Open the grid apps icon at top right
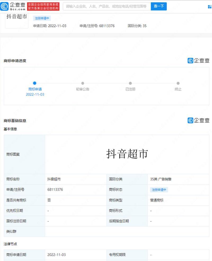 [x=210, y=7]
